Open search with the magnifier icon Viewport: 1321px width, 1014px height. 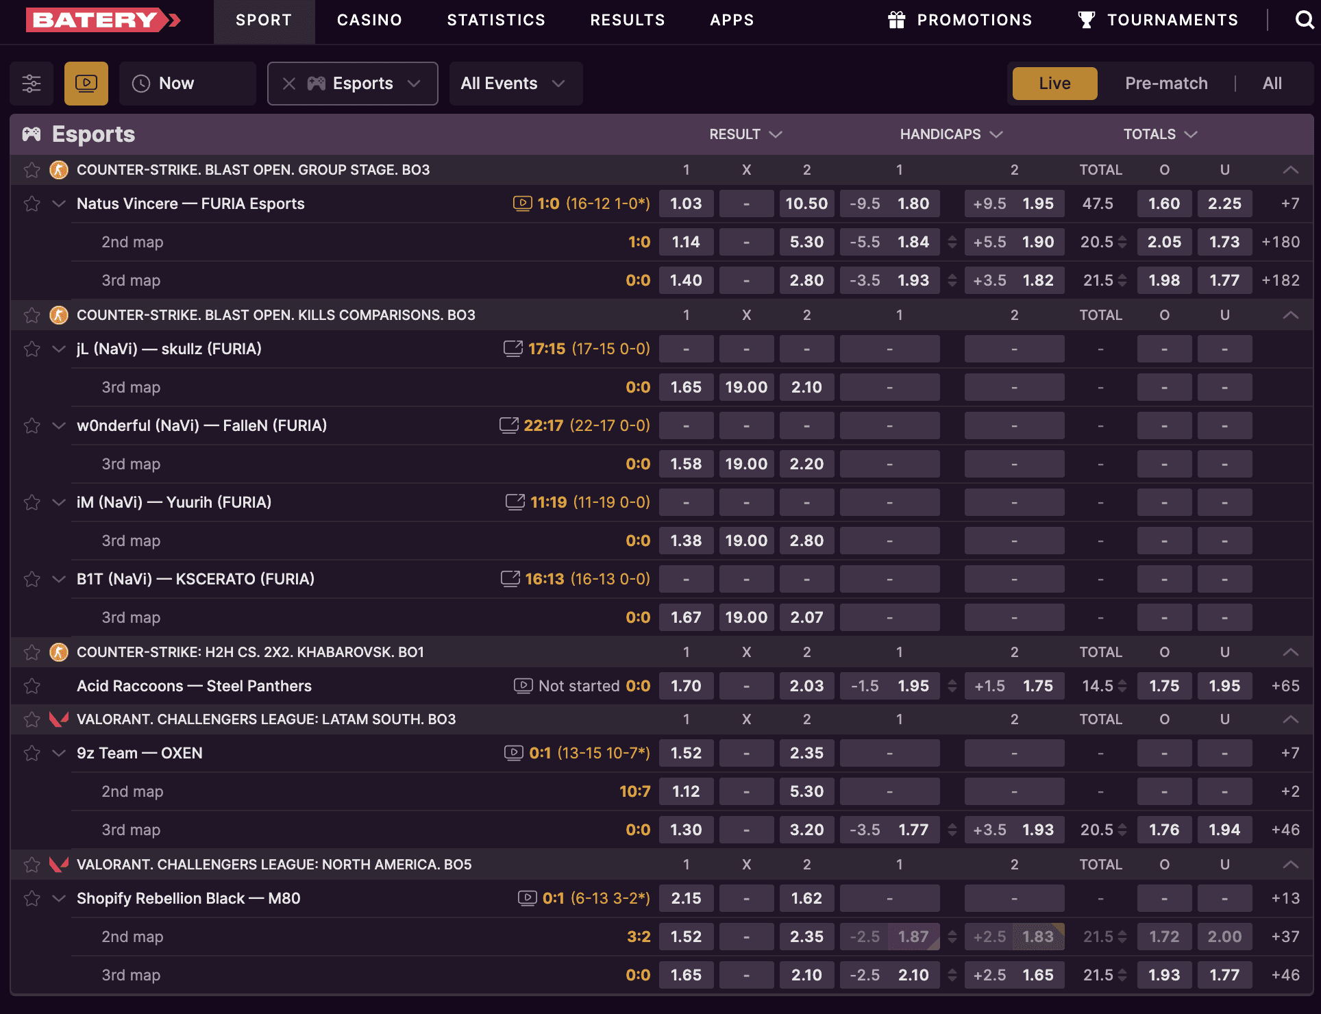(x=1304, y=20)
